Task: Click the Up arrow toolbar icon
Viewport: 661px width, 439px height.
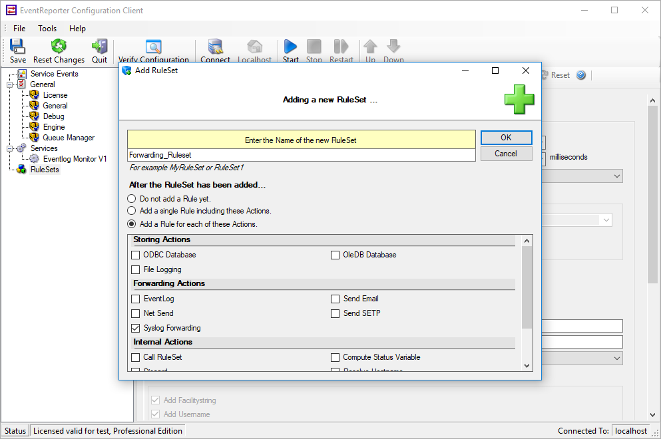Action: tap(370, 47)
